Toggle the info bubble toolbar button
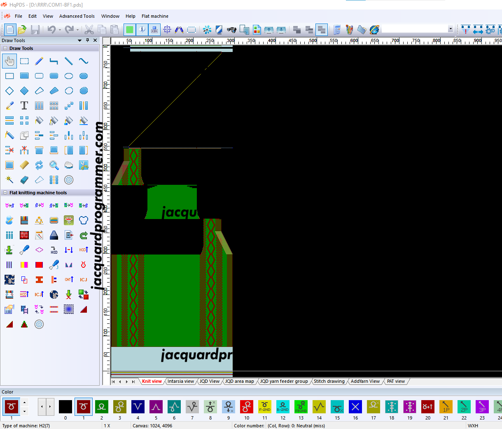The image size is (502, 429). [142, 30]
